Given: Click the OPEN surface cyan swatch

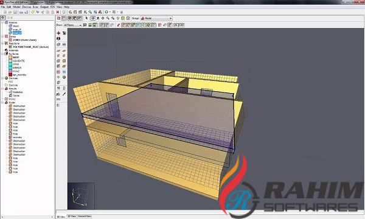Looking at the screenshot, I should coord(10,64).
